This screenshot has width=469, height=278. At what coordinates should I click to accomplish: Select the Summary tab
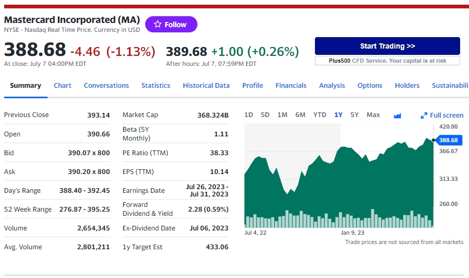[x=26, y=86]
